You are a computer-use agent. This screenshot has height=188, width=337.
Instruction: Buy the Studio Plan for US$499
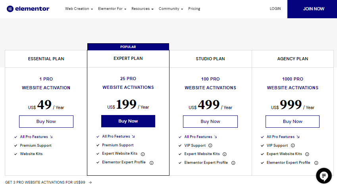(x=210, y=122)
